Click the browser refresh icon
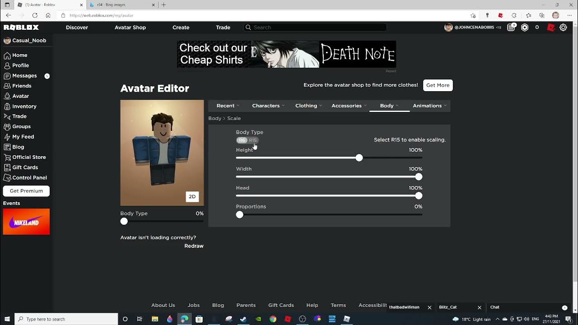The width and height of the screenshot is (578, 325). [35, 15]
